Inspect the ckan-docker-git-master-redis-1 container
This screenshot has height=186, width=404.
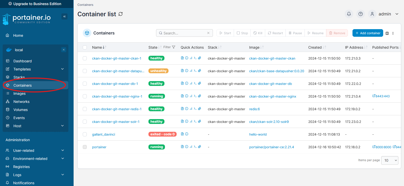click(187, 109)
